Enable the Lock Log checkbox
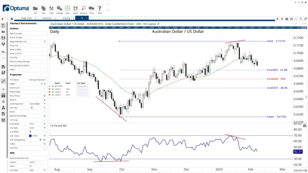The image size is (308, 173). (x=45, y=120)
